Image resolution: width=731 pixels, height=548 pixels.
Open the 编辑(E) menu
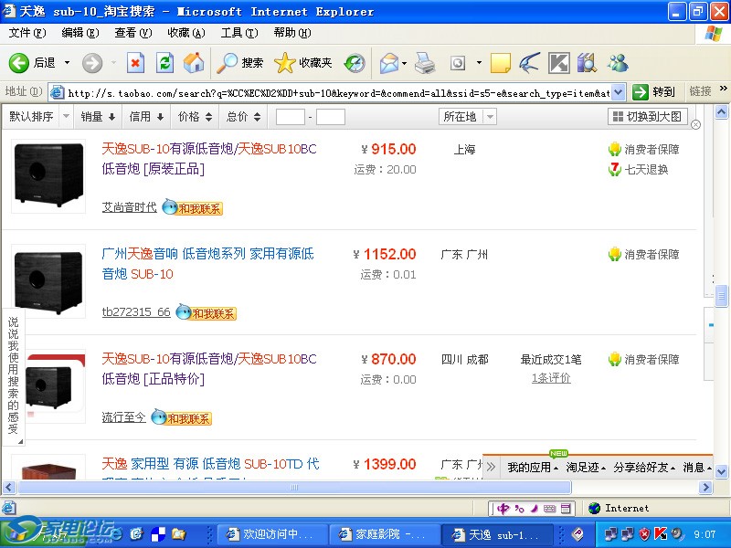coord(80,33)
